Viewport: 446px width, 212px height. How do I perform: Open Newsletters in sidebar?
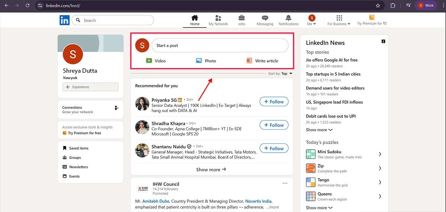point(75,167)
